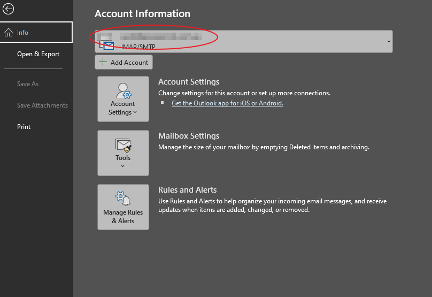
Task: Click the IMAP/SMTP account type label
Action: coord(138,47)
